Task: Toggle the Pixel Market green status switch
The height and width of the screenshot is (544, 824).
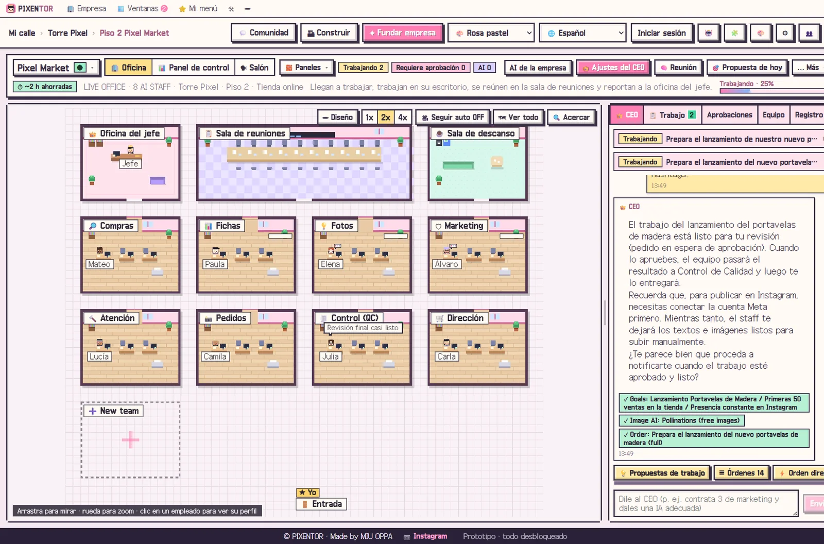Action: 80,67
